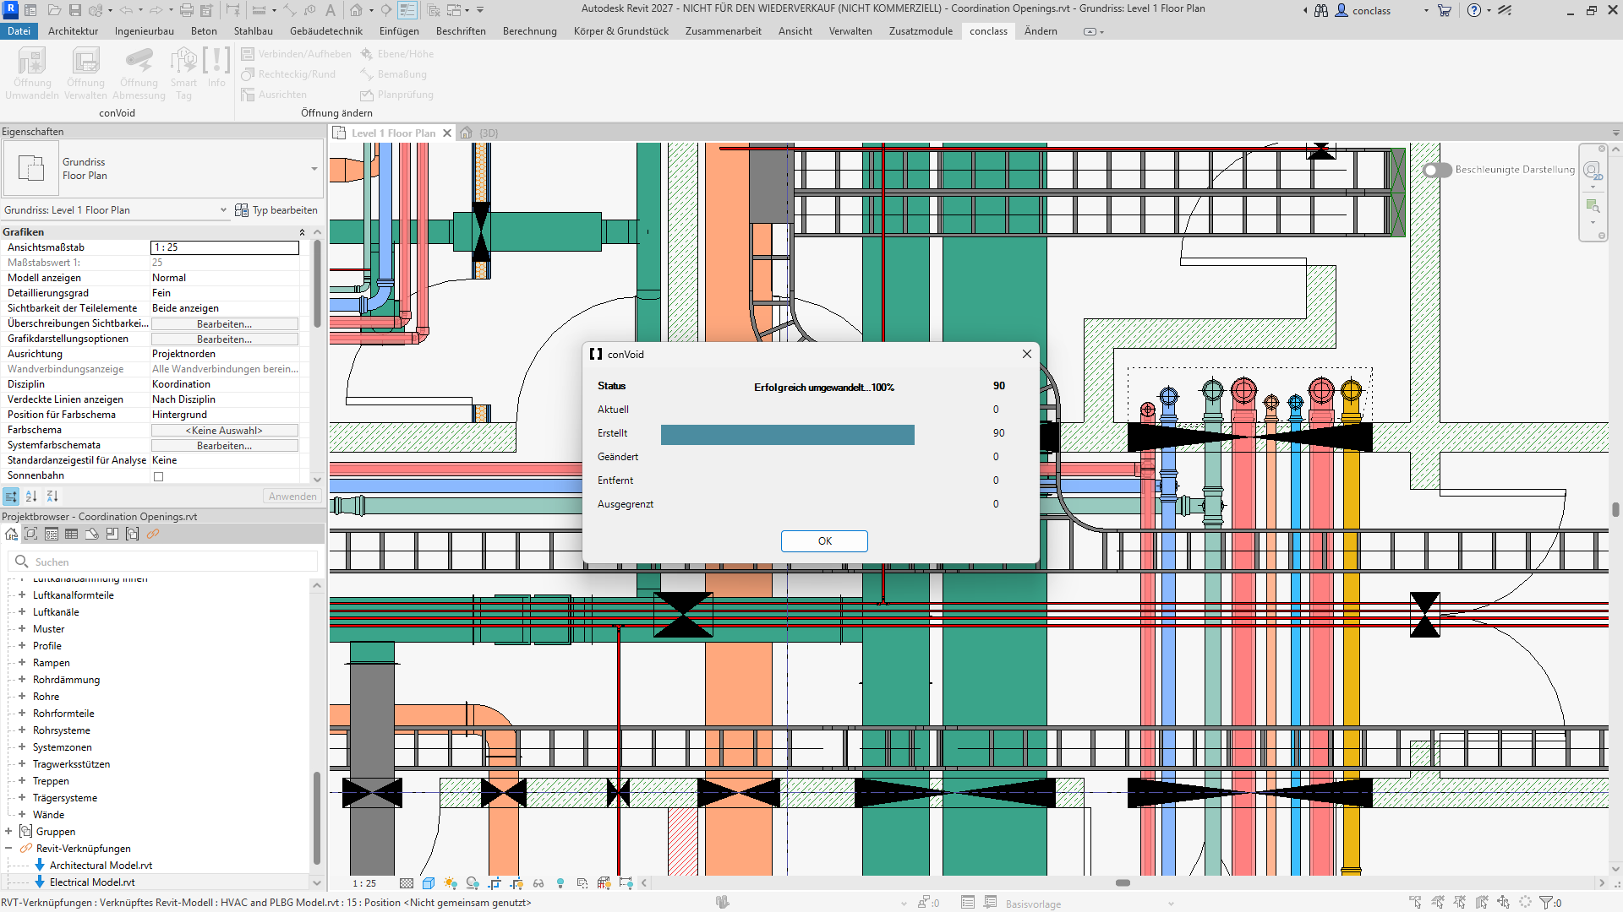Image resolution: width=1623 pixels, height=912 pixels.
Task: Expand the Gruppen tree node
Action: [x=8, y=832]
